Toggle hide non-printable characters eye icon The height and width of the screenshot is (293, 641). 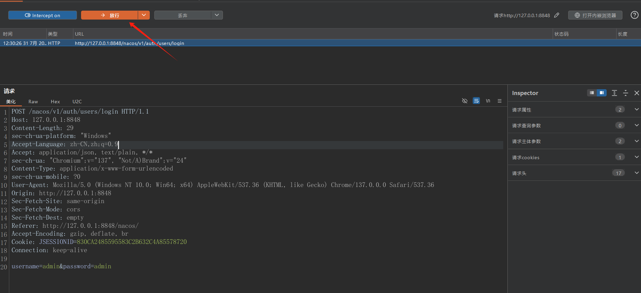[x=465, y=101]
